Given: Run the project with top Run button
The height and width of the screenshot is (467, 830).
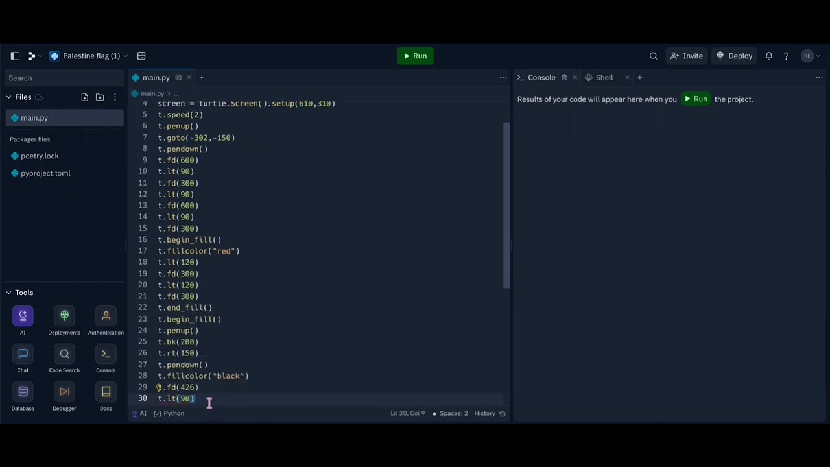Looking at the screenshot, I should tap(415, 56).
